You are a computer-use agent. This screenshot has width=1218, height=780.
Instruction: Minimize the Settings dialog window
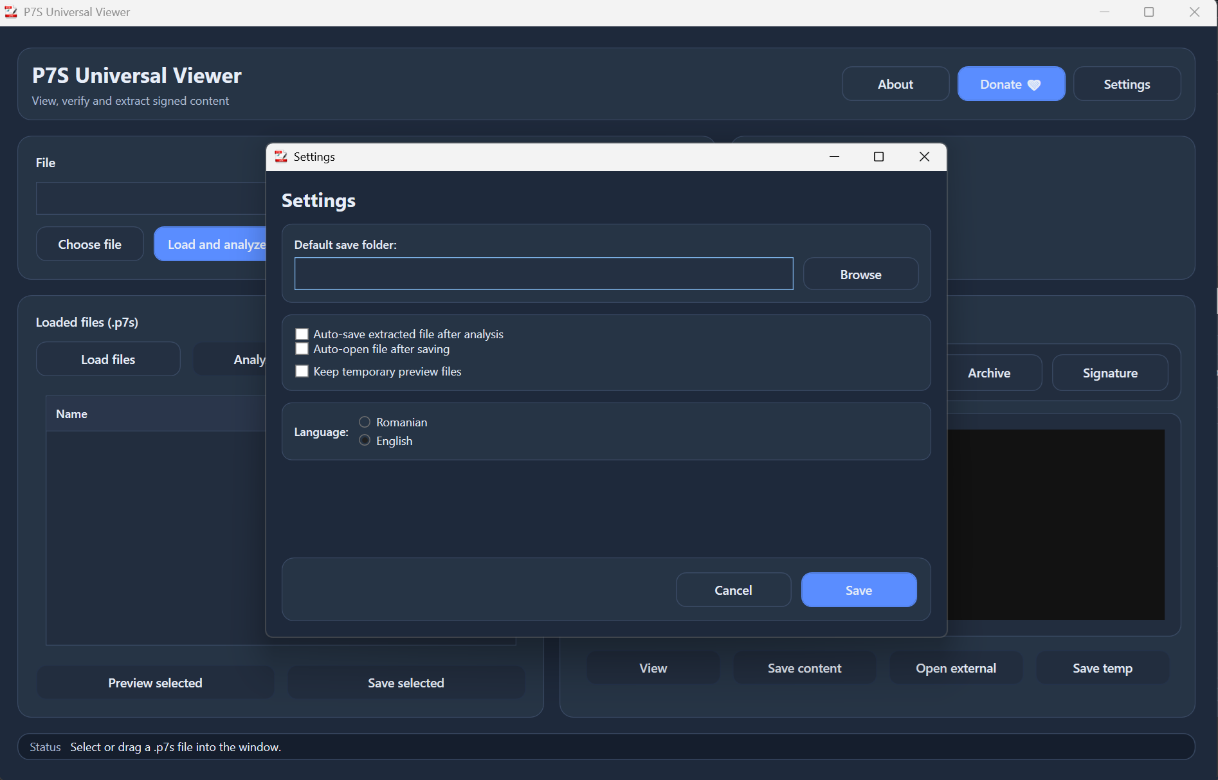click(x=834, y=157)
